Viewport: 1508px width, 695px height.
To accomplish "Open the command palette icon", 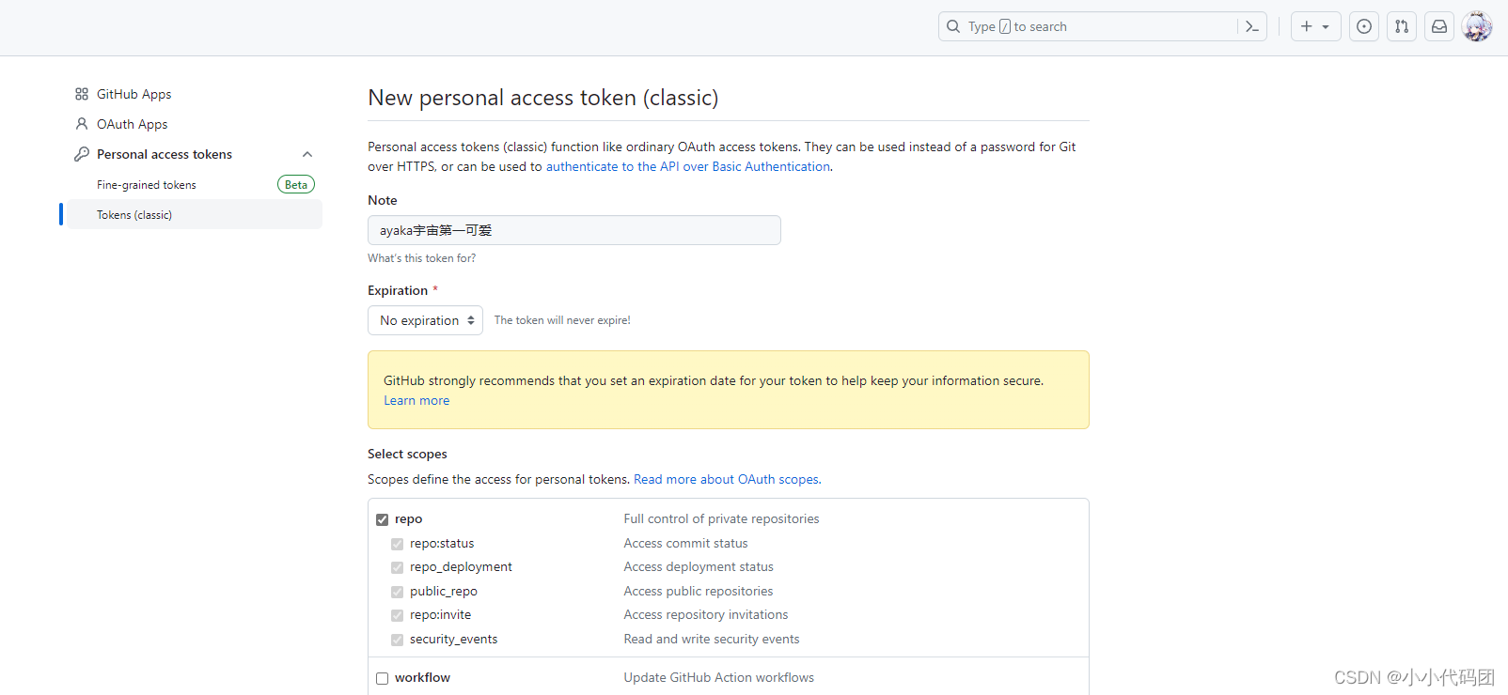I will point(1252,27).
